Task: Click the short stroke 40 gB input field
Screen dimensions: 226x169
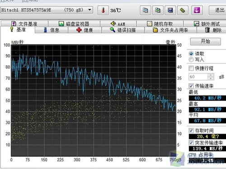Action: (x=198, y=77)
